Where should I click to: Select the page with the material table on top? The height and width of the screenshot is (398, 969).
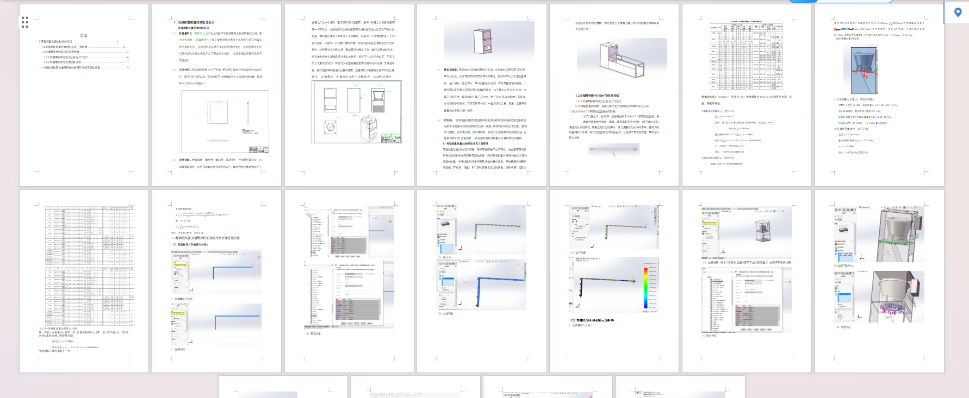coord(747,96)
